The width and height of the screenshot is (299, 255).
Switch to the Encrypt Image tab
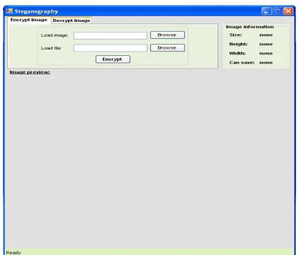point(29,20)
